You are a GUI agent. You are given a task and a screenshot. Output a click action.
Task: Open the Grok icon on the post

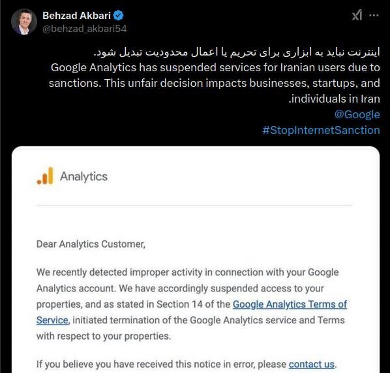click(x=357, y=15)
